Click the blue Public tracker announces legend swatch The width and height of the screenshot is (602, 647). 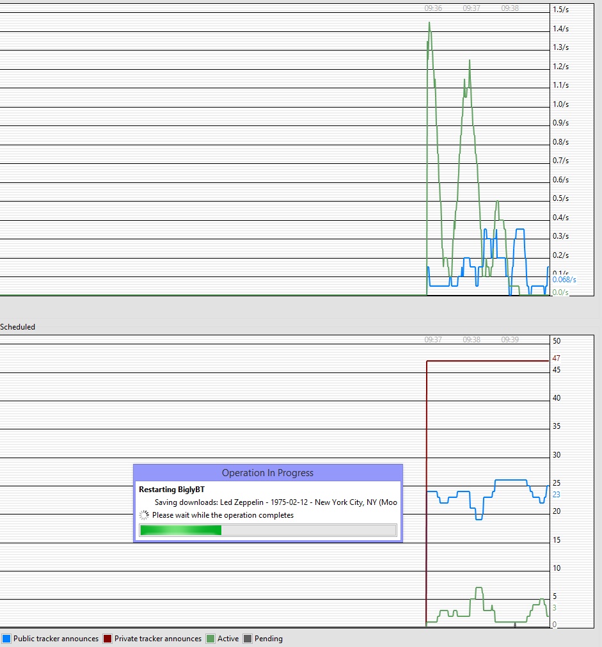click(x=6, y=638)
